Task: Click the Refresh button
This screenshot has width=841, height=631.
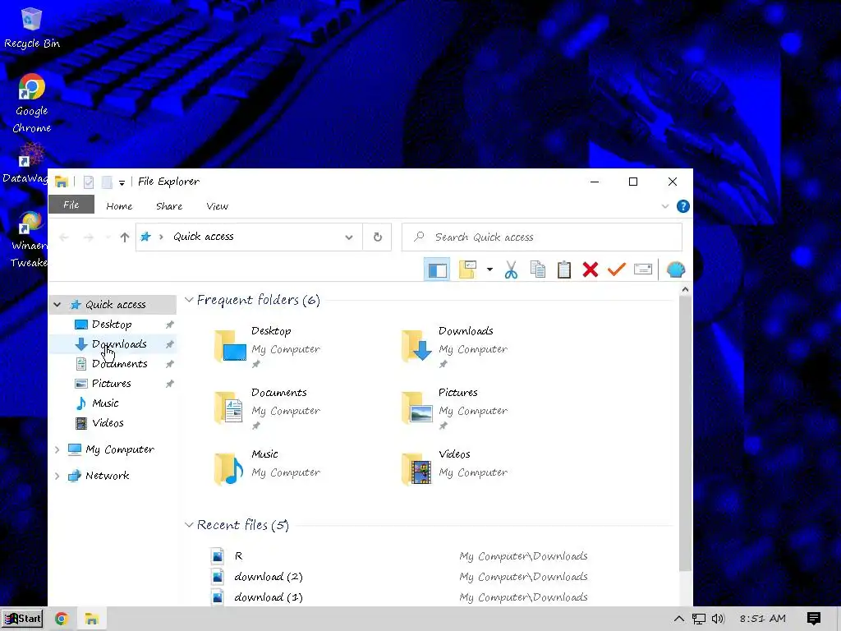Action: pyautogui.click(x=378, y=237)
